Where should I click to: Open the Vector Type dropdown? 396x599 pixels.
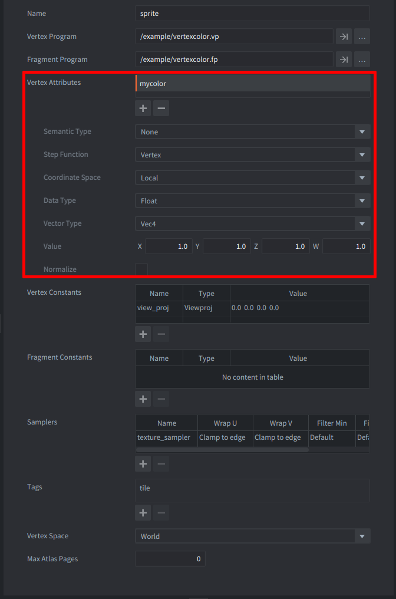coord(253,223)
